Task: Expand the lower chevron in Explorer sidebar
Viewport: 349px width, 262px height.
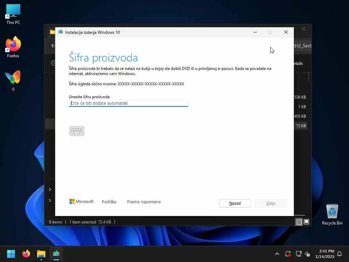Action: pos(50,200)
